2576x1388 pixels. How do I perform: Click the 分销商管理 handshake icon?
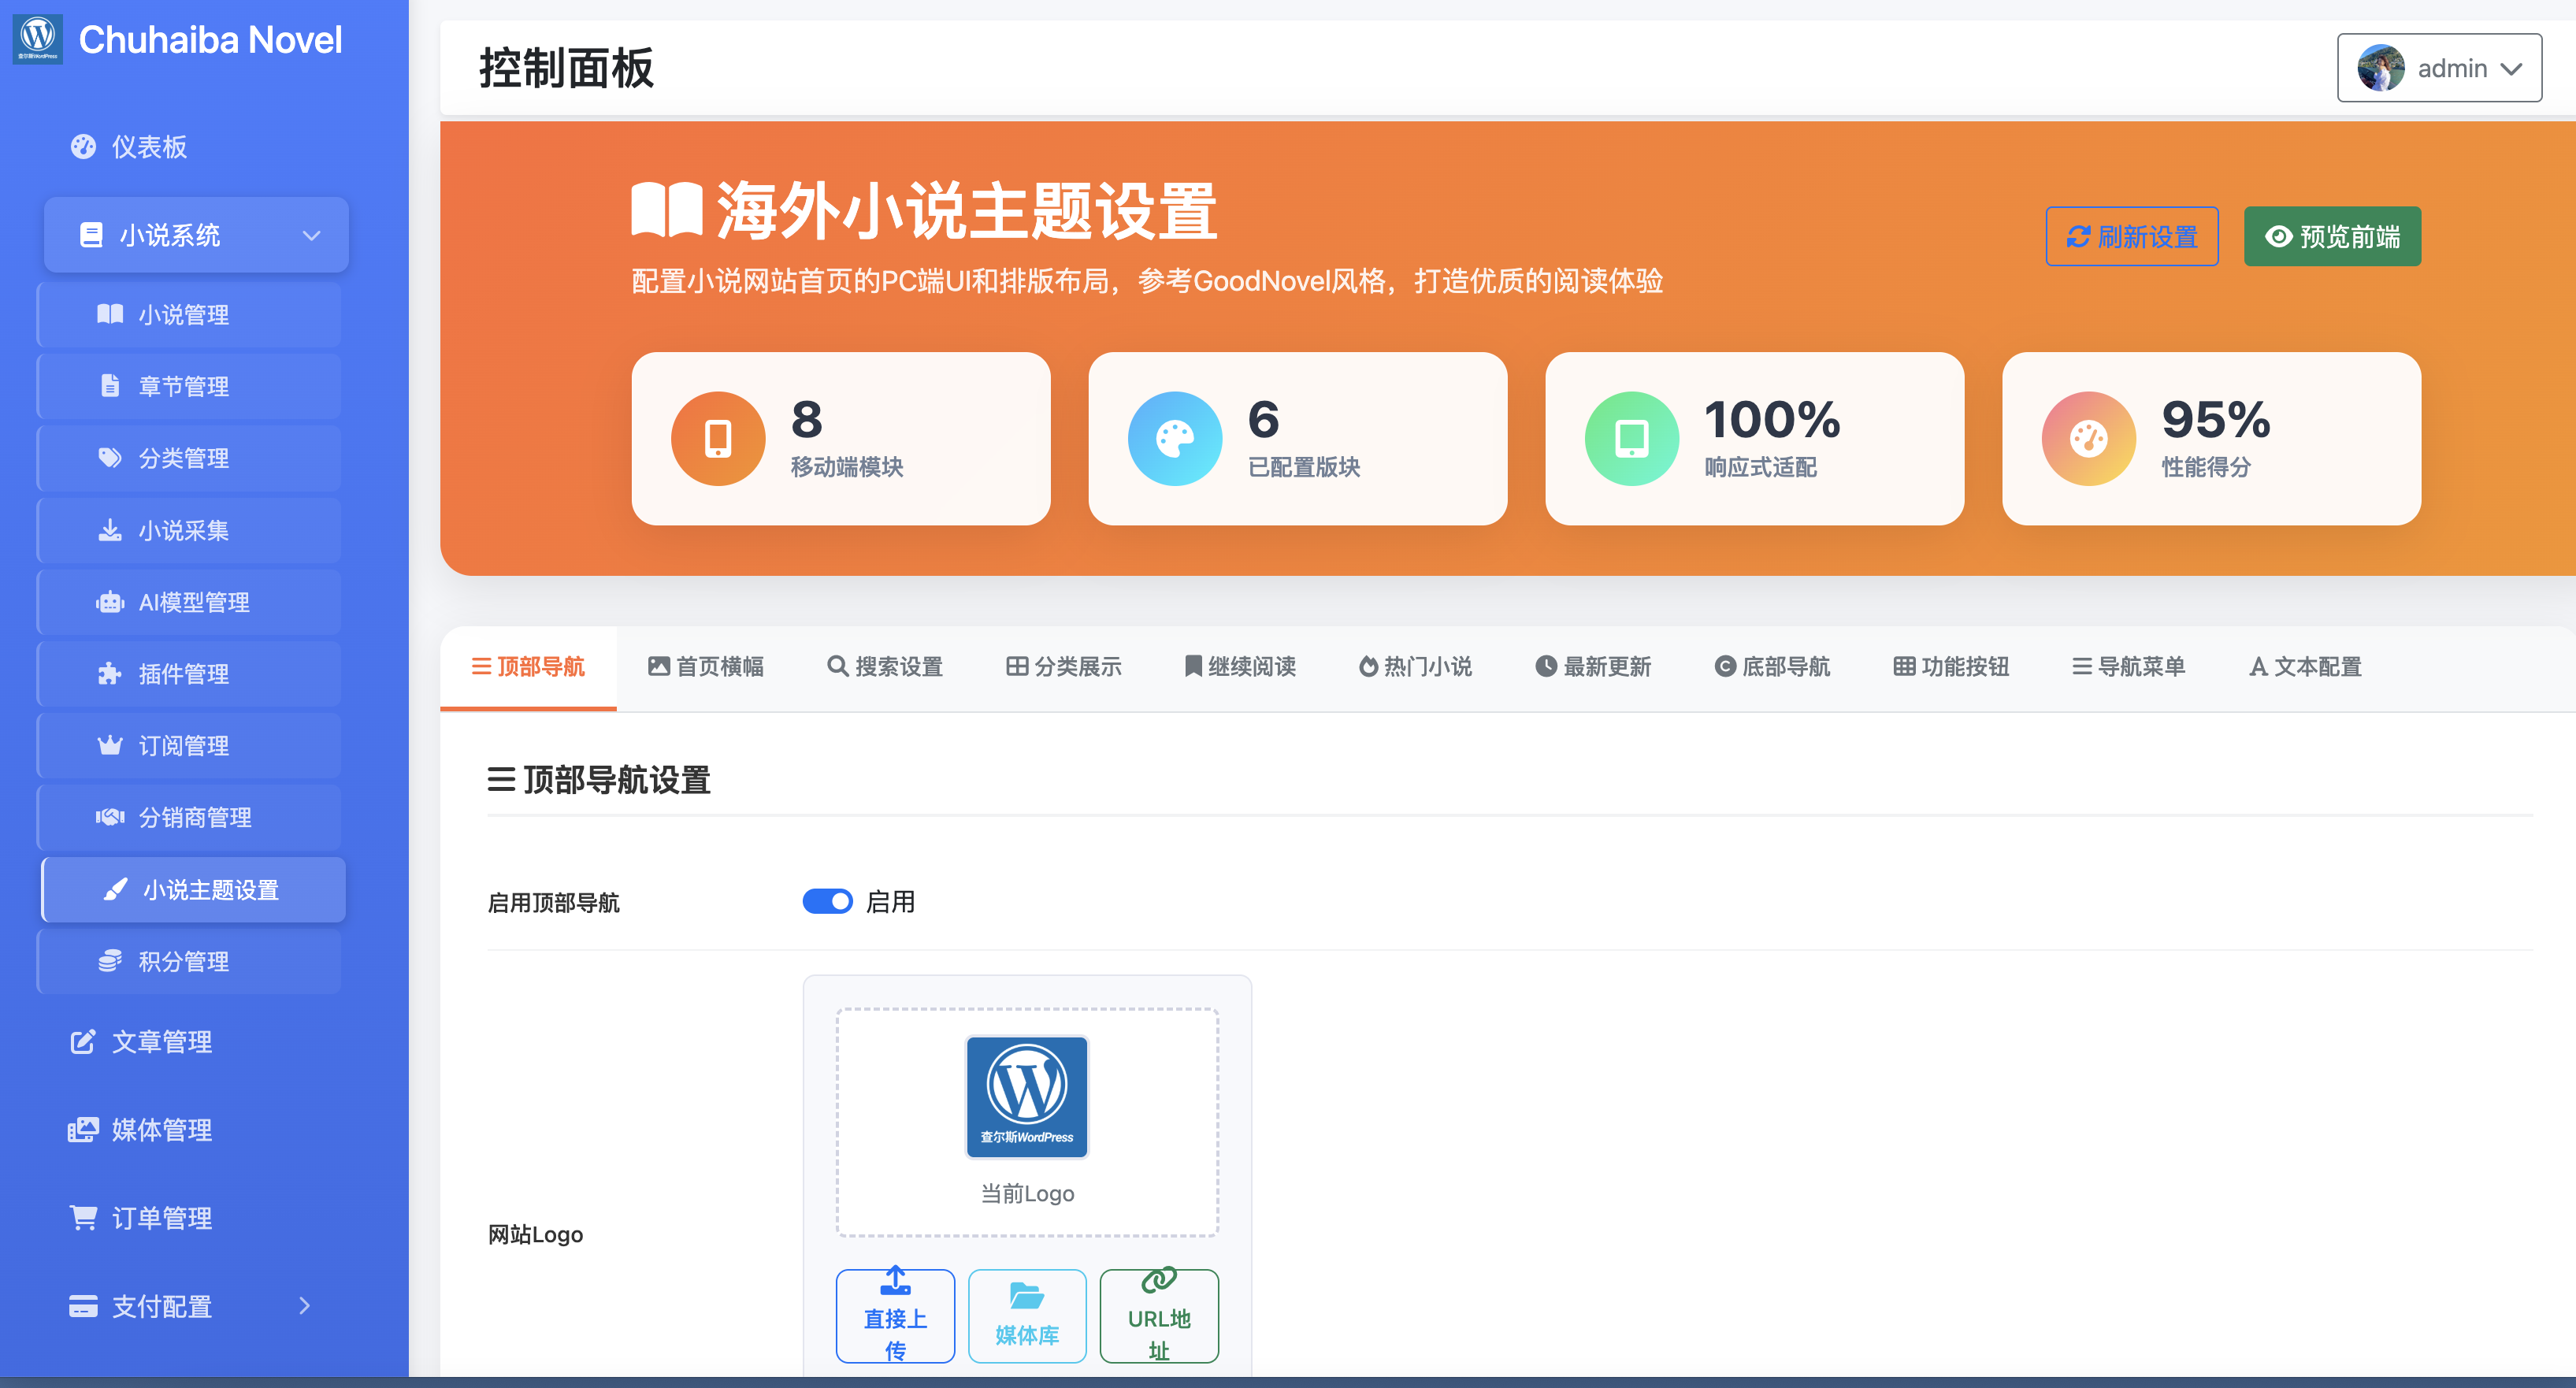coord(110,818)
